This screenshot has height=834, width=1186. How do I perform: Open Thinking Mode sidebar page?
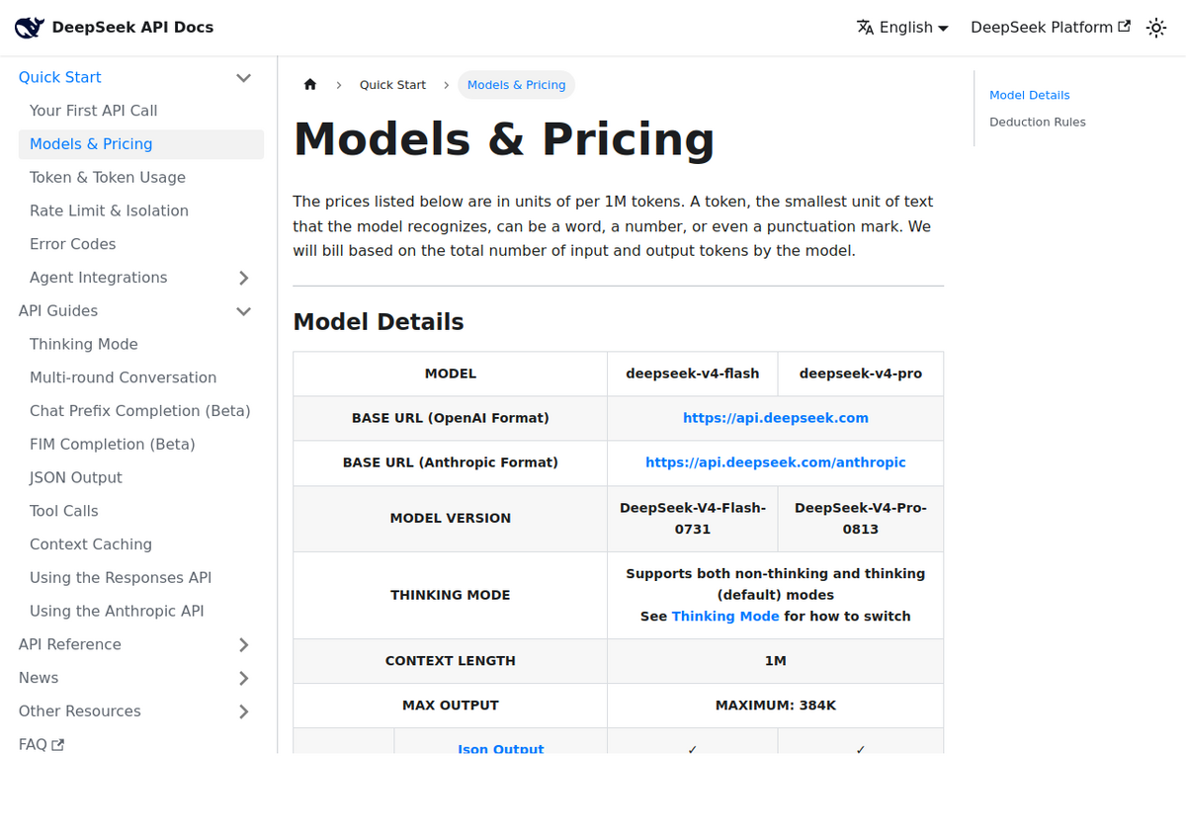(141, 344)
